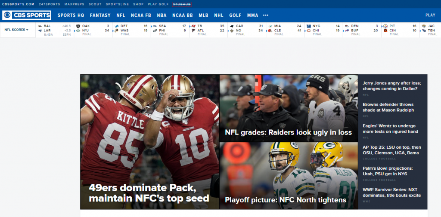Go to the NBA section

click(161, 15)
